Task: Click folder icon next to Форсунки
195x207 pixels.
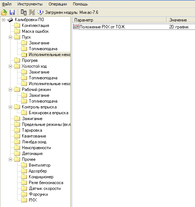Action: point(24,194)
